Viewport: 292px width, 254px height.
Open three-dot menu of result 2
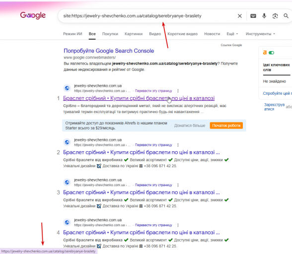tap(178, 145)
